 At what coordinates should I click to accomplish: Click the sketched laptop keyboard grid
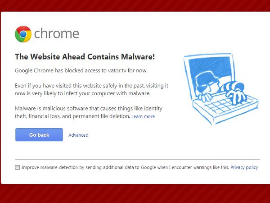(x=229, y=105)
